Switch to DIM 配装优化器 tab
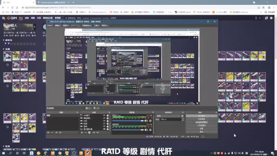The height and width of the screenshot is (156, 277). (x=48, y=18)
